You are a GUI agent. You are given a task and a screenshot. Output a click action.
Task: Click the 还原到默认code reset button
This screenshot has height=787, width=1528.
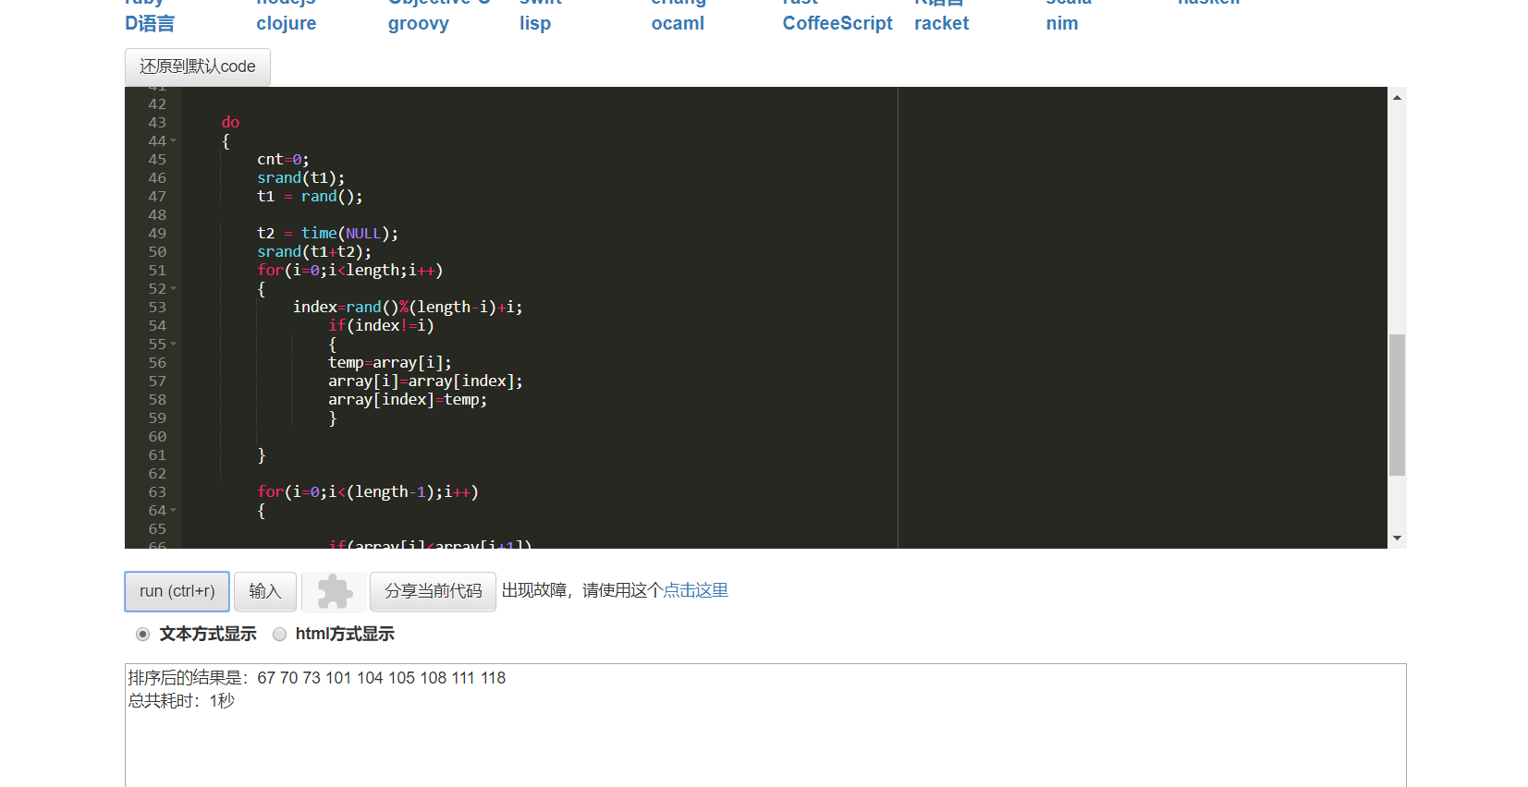point(198,67)
